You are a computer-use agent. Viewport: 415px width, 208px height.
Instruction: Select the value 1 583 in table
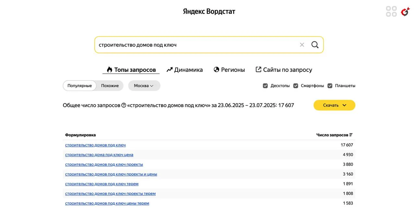tap(348, 203)
